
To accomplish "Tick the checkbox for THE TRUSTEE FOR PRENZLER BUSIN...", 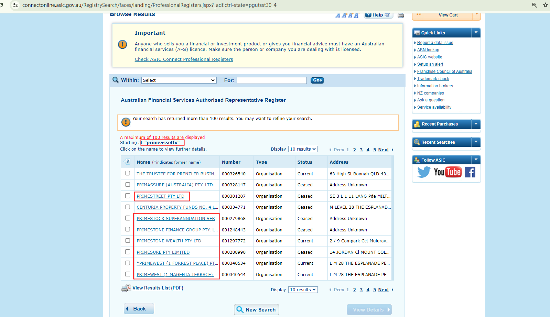I will coord(128,173).
